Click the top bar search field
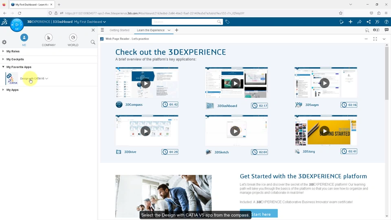 (x=184, y=22)
